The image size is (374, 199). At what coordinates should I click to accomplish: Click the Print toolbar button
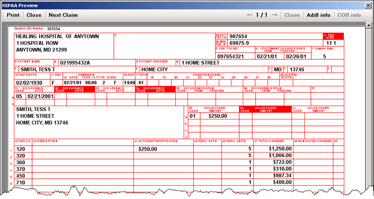coord(13,15)
